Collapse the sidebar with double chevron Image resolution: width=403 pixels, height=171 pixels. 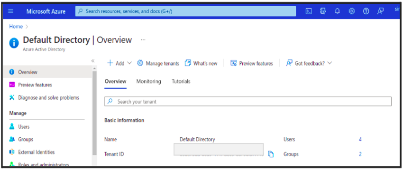[x=93, y=61]
